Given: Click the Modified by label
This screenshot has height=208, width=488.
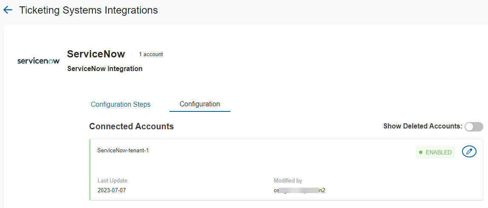Looking at the screenshot, I should [288, 181].
